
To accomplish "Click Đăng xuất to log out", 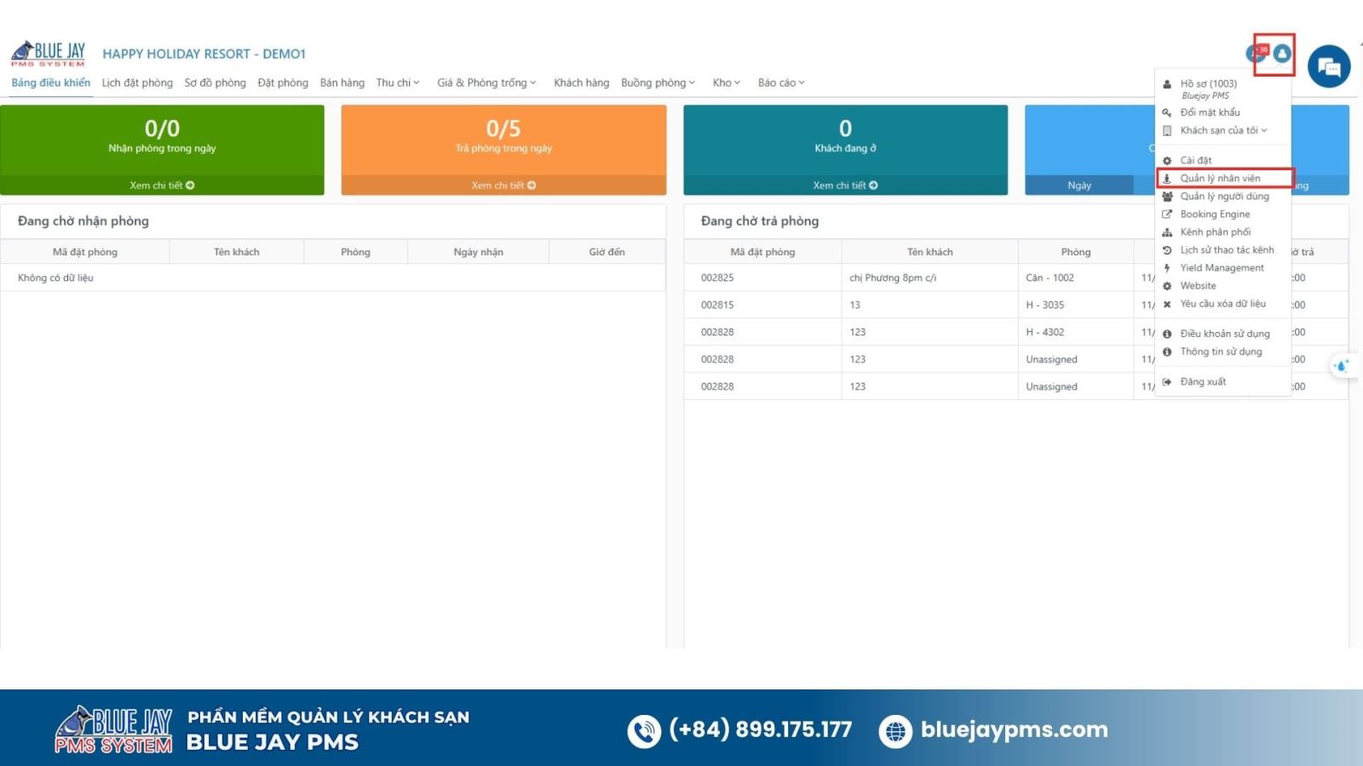I will [x=1202, y=381].
